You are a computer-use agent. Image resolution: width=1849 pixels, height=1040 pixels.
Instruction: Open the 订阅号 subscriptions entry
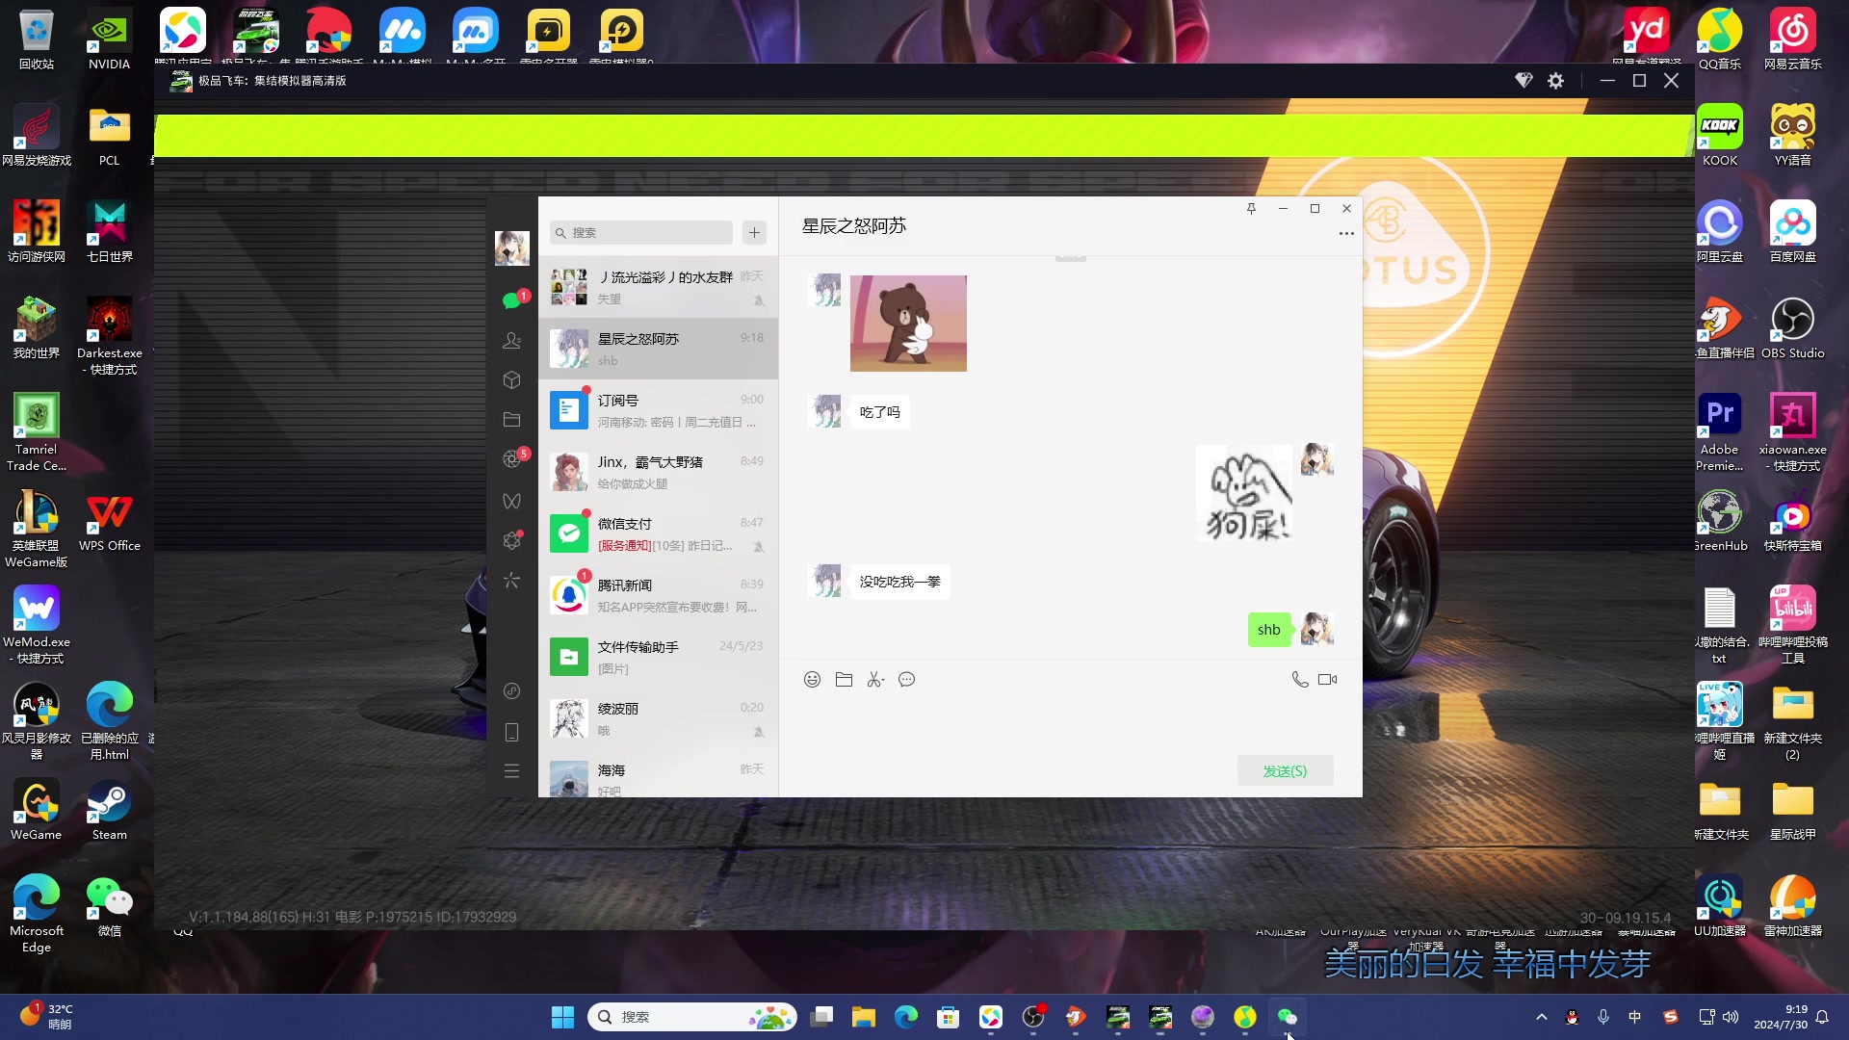tap(658, 410)
